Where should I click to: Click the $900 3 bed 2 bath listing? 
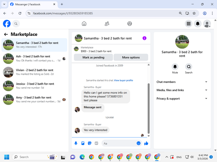click(x=96, y=51)
